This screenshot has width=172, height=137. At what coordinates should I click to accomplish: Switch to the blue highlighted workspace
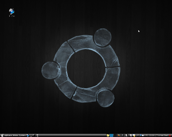click(x=111, y=135)
